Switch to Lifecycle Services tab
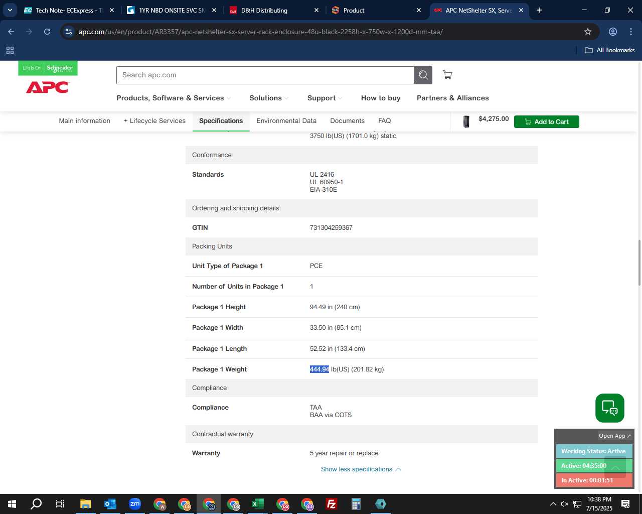Image resolution: width=642 pixels, height=514 pixels. point(154,121)
